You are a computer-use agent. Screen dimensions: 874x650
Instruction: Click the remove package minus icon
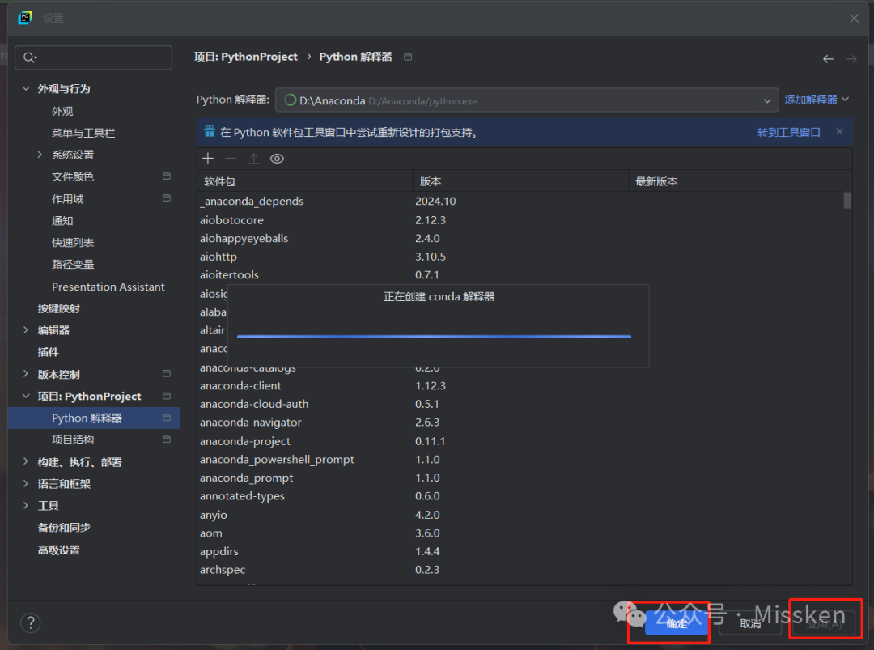(x=231, y=159)
